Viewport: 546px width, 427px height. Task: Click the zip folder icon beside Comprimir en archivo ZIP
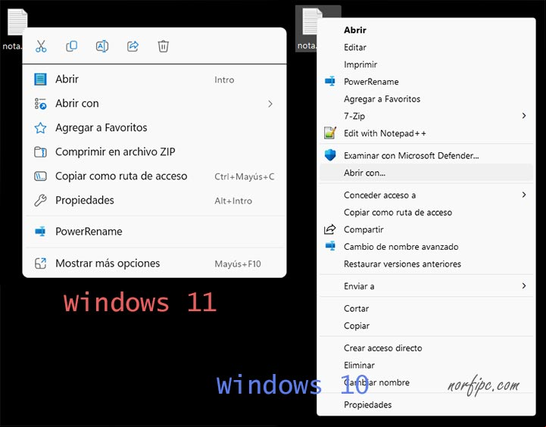40,152
